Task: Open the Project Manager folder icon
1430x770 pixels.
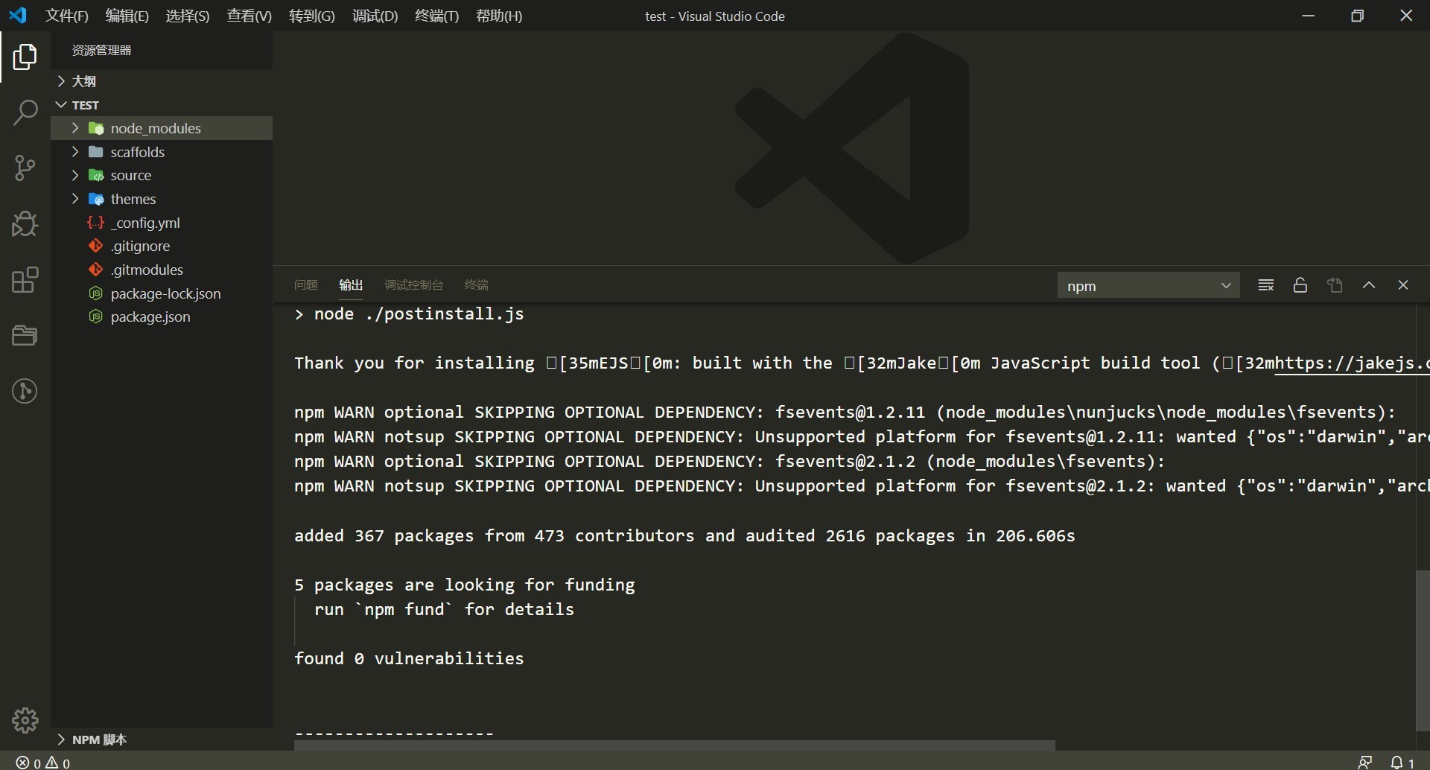Action: coord(25,335)
